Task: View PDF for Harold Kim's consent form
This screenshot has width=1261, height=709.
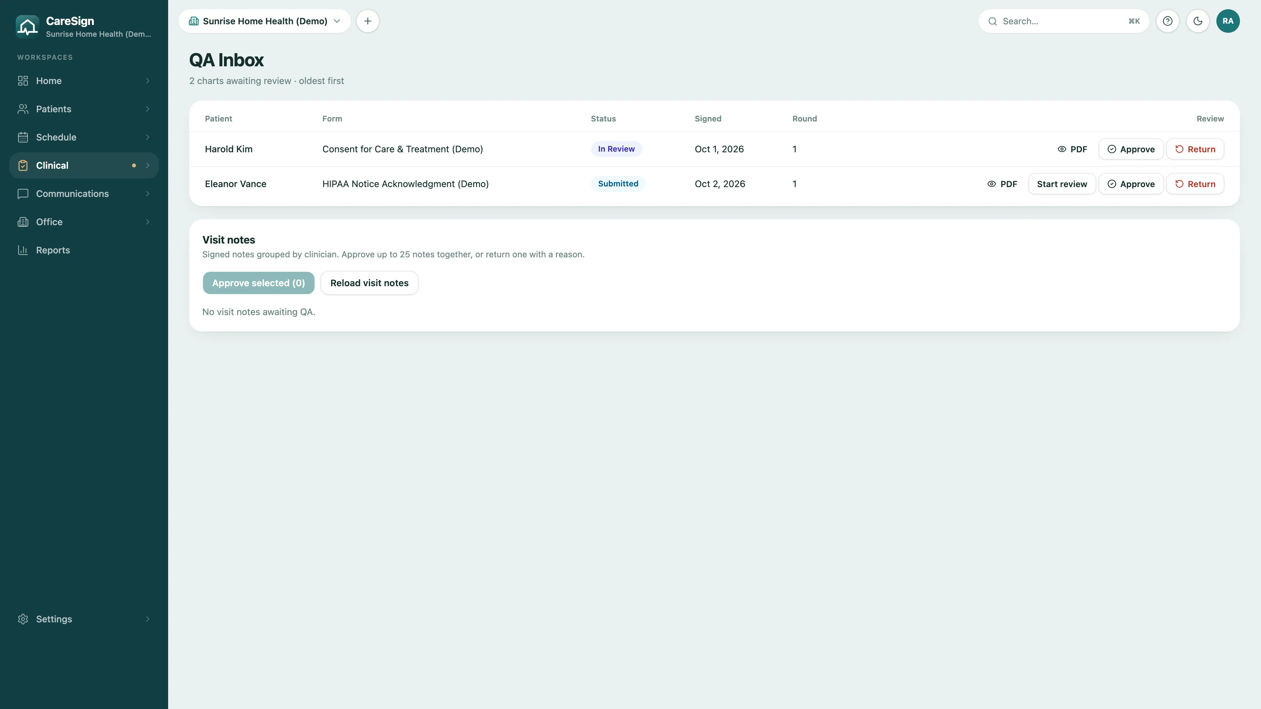Action: click(1072, 149)
